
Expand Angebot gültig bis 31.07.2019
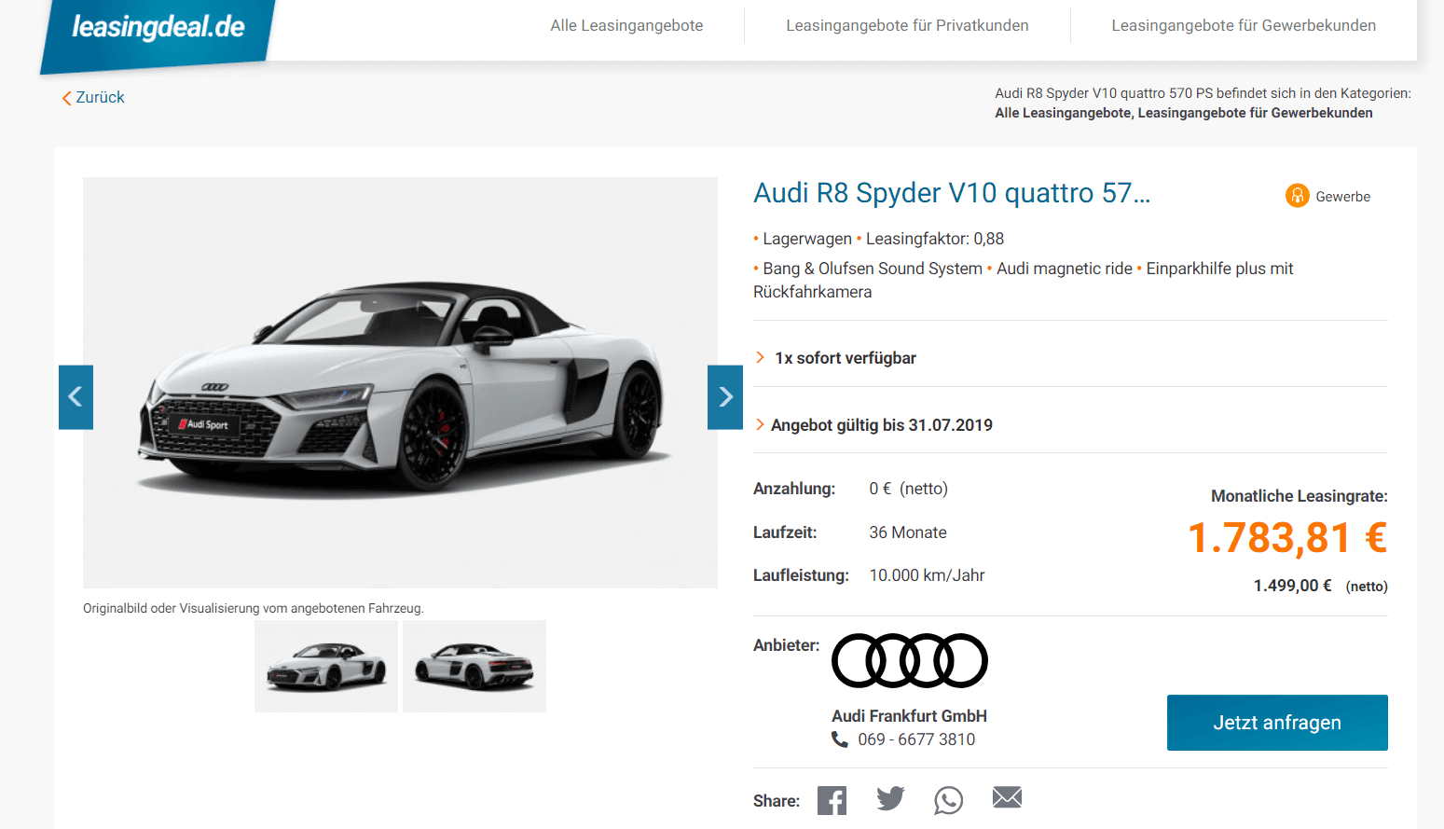(x=873, y=425)
